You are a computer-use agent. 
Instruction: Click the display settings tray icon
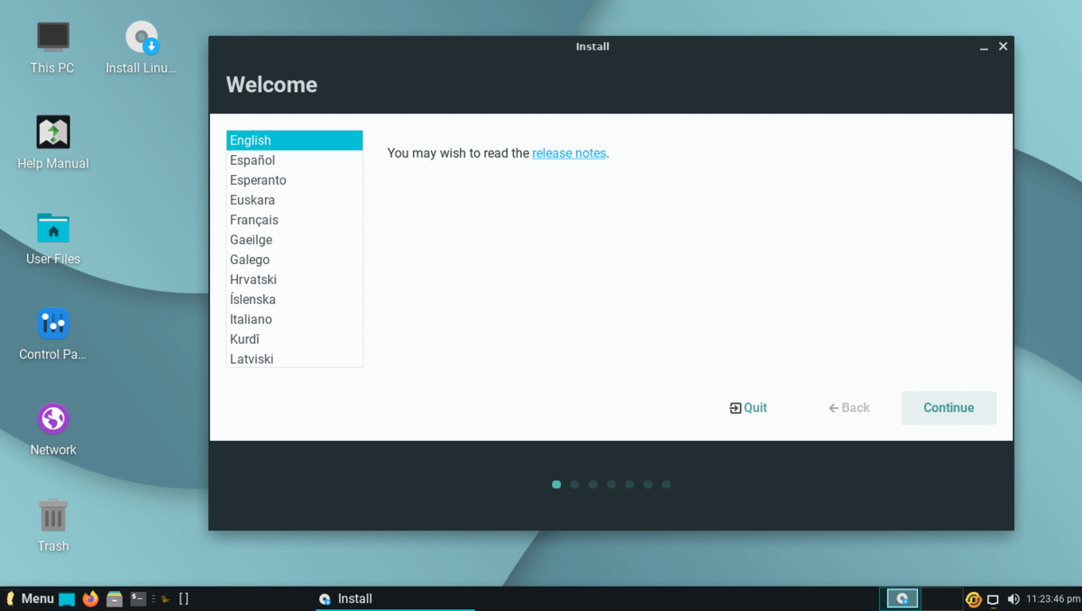(x=993, y=598)
